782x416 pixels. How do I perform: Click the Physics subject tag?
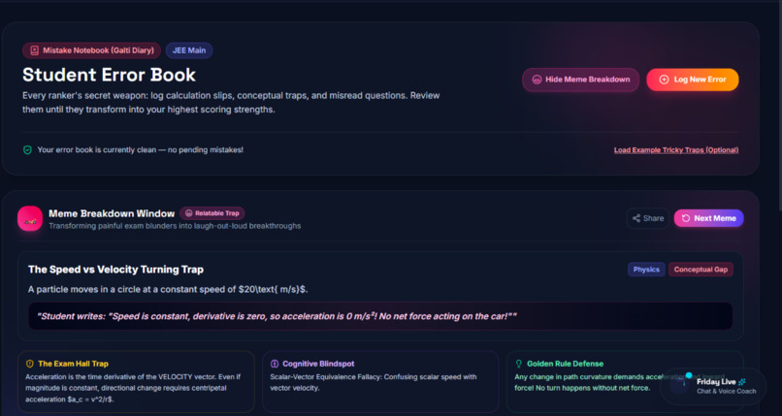click(x=646, y=270)
